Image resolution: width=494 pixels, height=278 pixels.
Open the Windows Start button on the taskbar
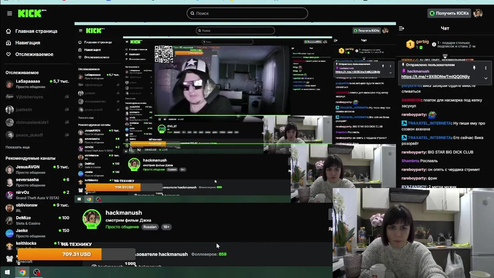(x=7, y=272)
